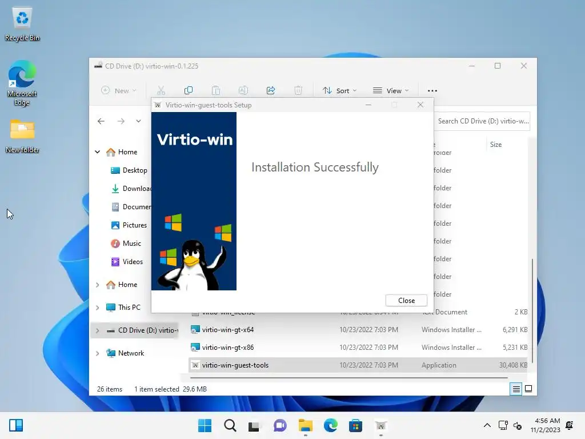585x439 pixels.
Task: Click the vertical scrollbar in file list
Action: (x=532, y=310)
